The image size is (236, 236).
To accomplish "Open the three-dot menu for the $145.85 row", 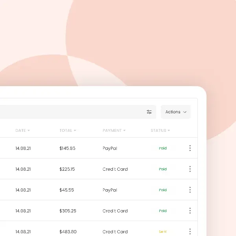I will 190,148.
